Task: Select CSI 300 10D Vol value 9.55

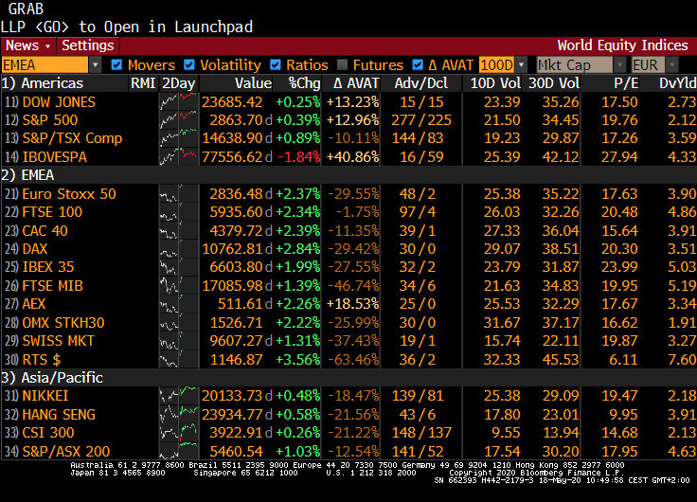Action: pyautogui.click(x=506, y=433)
